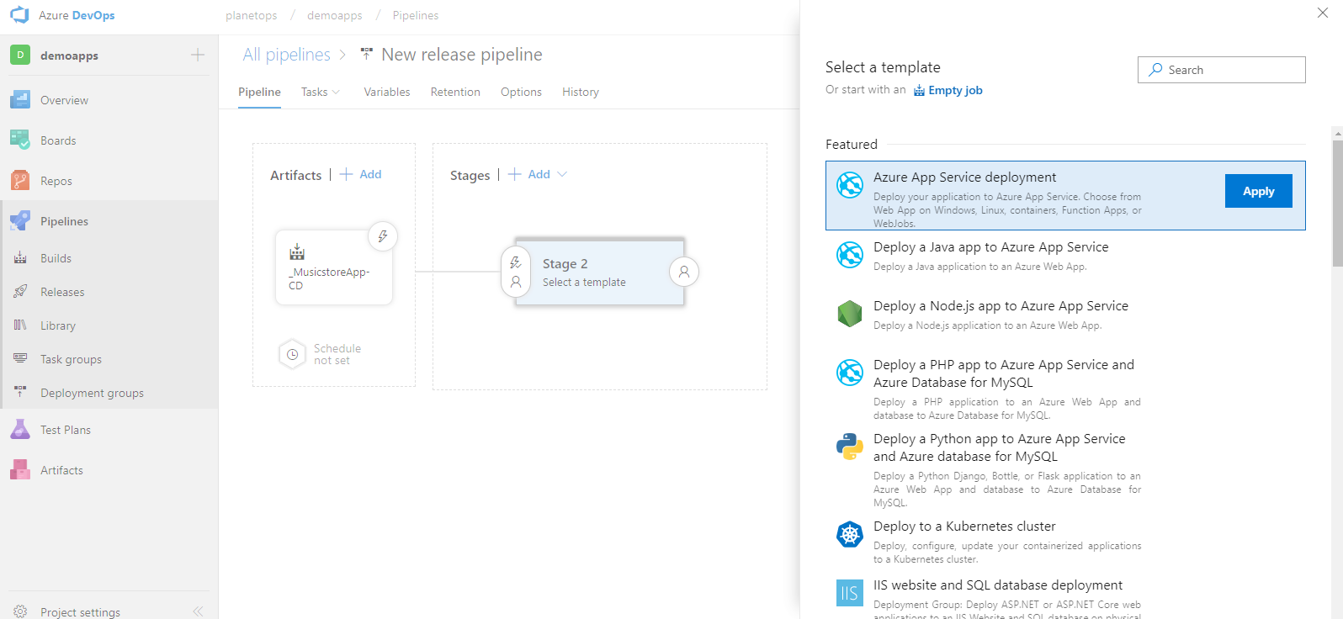Viewport: 1343px width, 619px height.
Task: Add a new stage
Action: tap(529, 174)
